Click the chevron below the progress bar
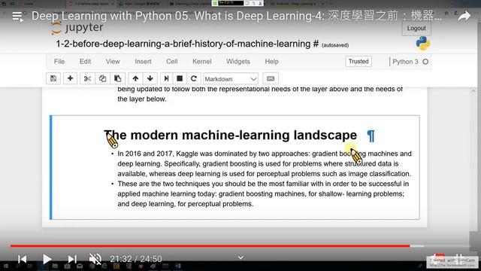Viewport: 481px width, 271px height. click(x=240, y=257)
